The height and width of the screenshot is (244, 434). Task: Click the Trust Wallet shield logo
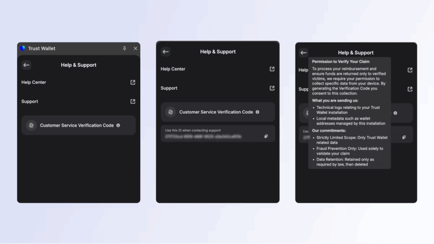(23, 48)
